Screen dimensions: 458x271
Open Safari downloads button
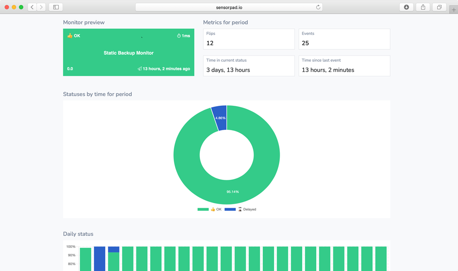coord(406,7)
